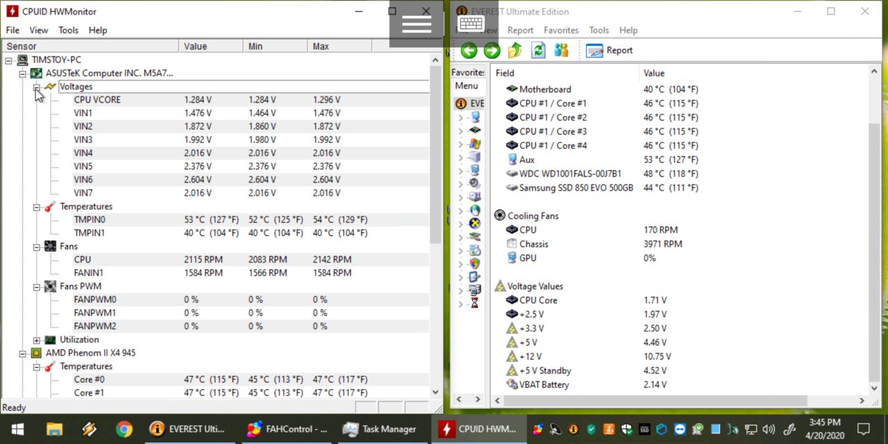
Task: Select the Multimedia category icon in EVEREST tree
Action: (475, 184)
